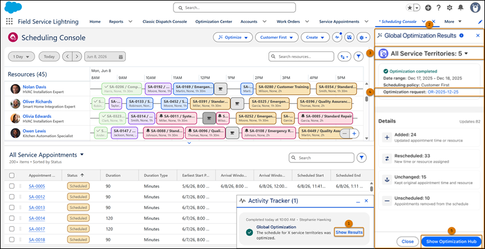Open the App Launcher grid icon
This screenshot has width=485, height=249.
point(9,22)
